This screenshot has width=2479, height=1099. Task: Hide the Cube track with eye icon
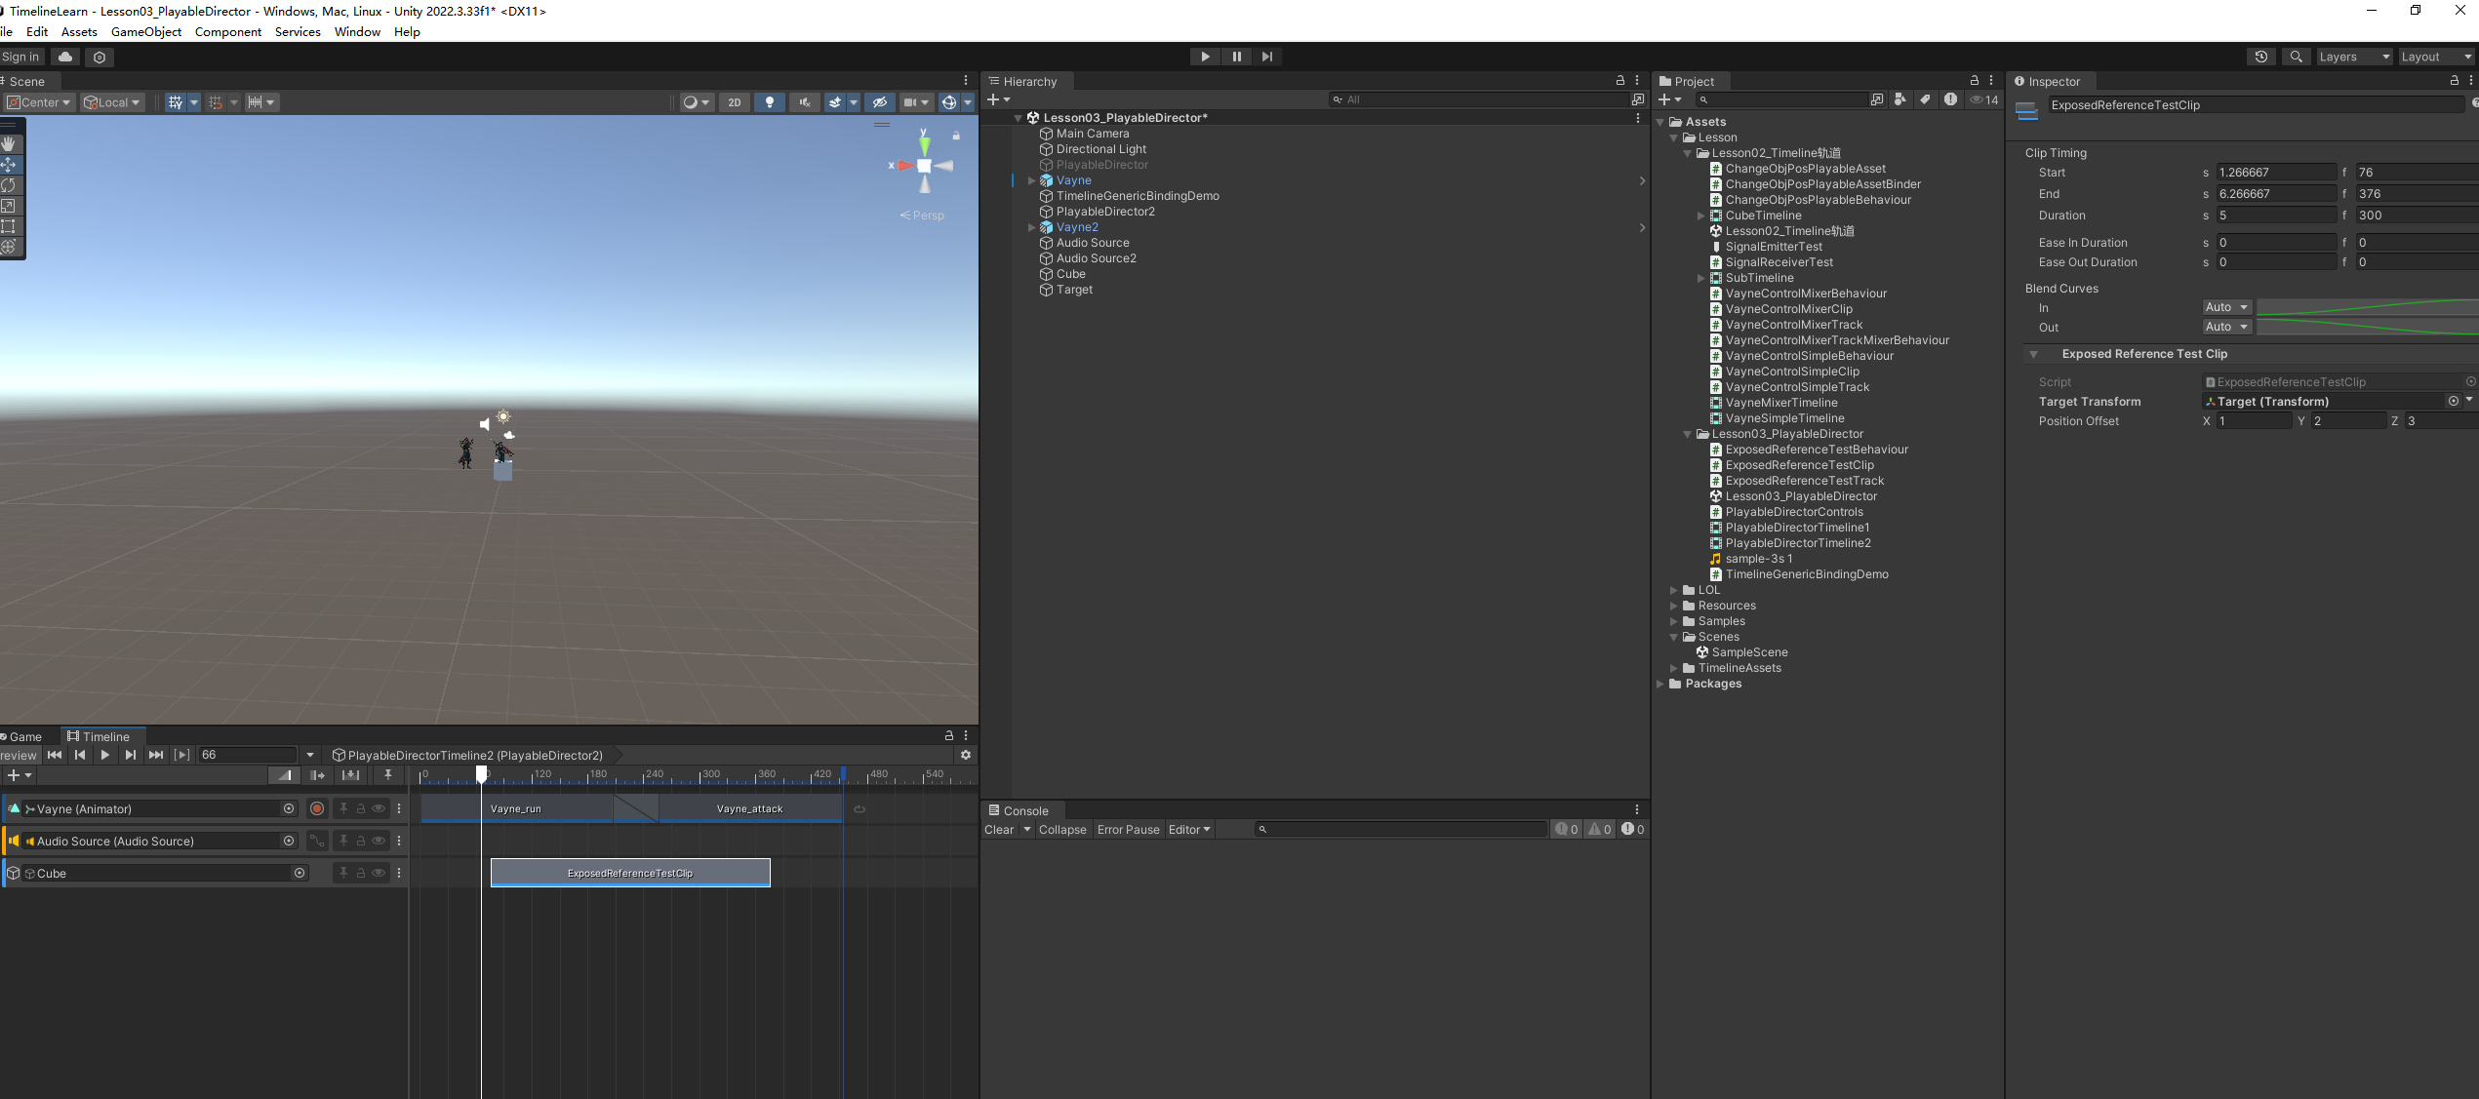(379, 873)
